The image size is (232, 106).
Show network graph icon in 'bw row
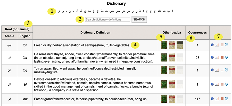pyautogui.click(x=226, y=99)
